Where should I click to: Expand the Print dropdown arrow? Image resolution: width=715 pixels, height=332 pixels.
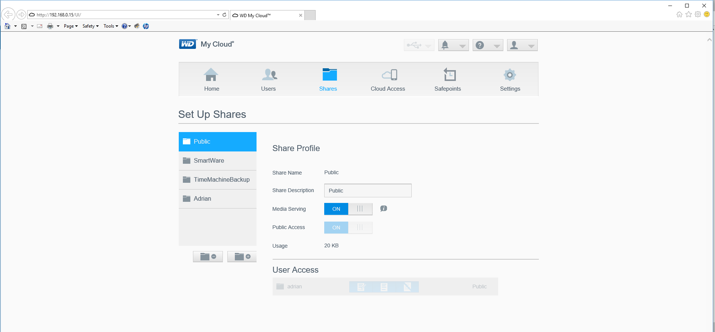pyautogui.click(x=58, y=26)
